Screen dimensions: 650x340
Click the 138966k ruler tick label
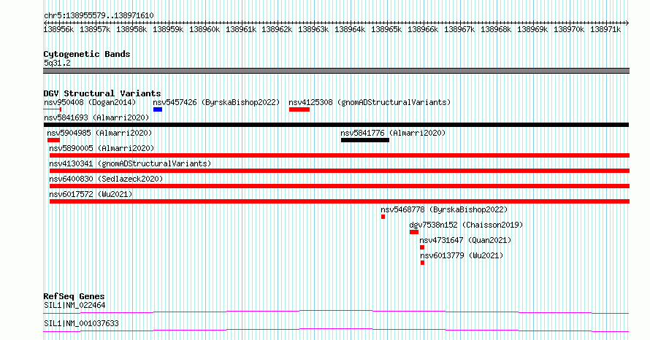tap(423, 29)
